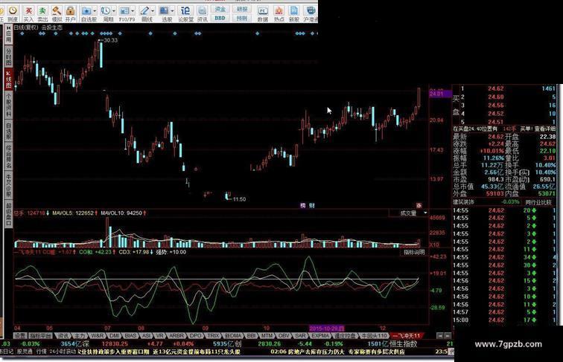
Task: Select the DMI indicator tab
Action: pos(114,336)
